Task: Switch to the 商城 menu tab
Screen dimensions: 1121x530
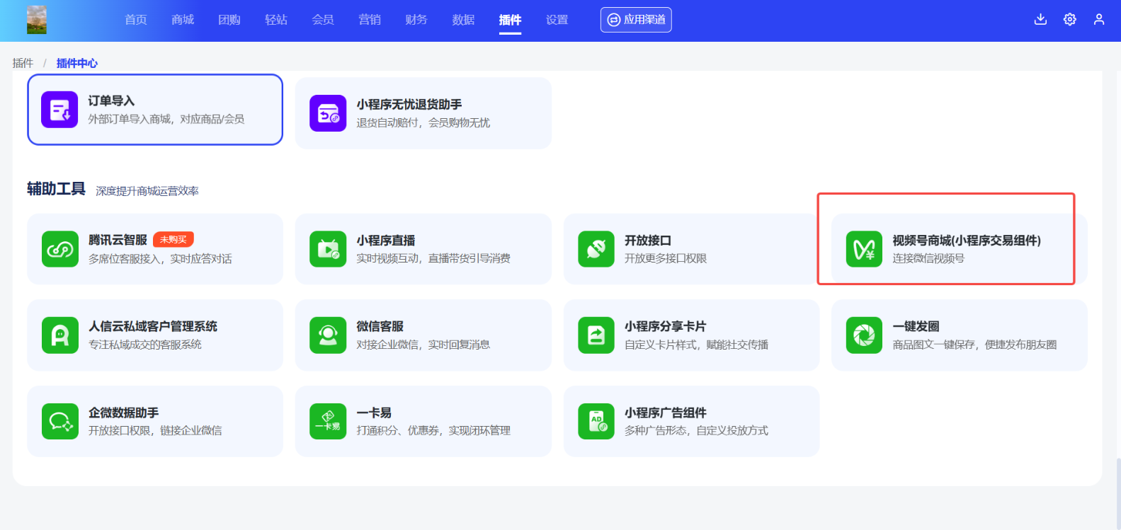Action: (183, 20)
